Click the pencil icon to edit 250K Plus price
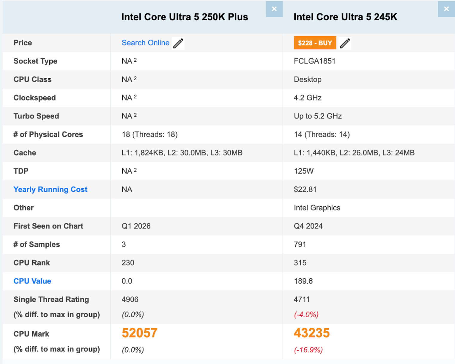 point(178,43)
